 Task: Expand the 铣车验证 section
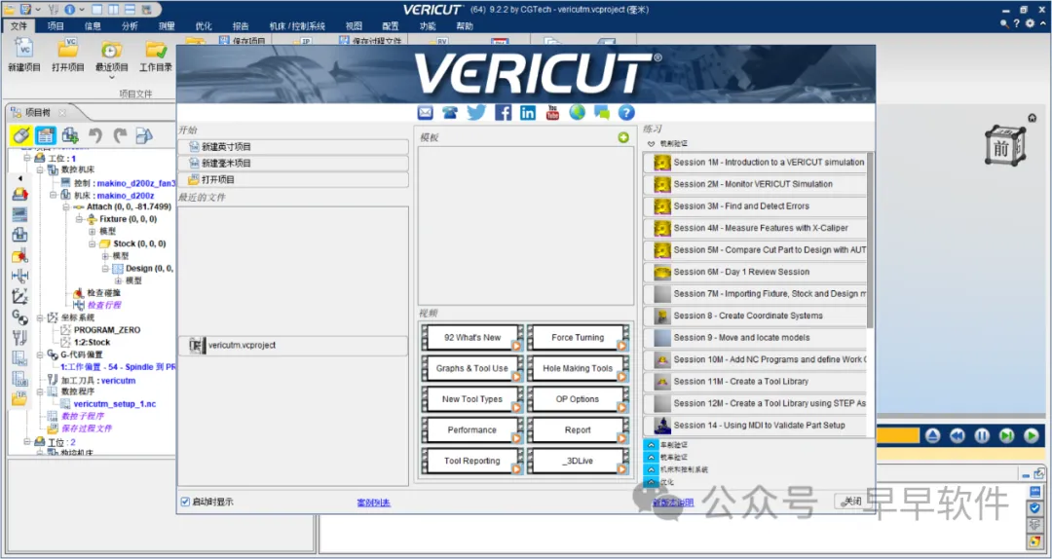coord(650,457)
